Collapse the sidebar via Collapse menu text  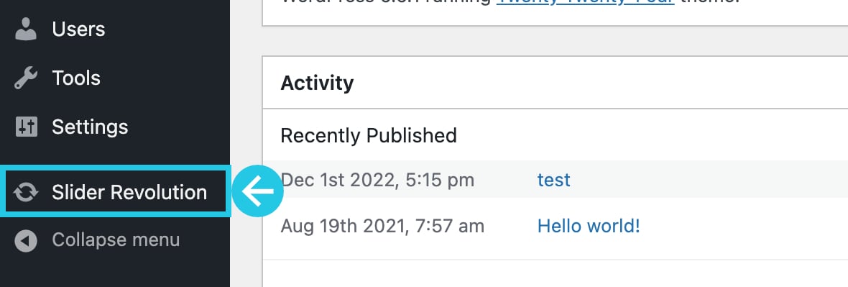[x=116, y=240]
